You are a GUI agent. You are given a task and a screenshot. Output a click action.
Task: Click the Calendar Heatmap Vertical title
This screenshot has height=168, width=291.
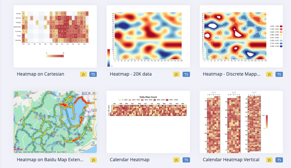(231, 160)
